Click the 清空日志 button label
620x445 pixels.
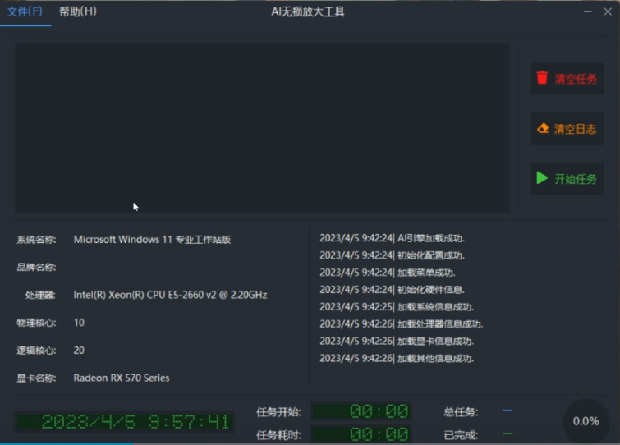pyautogui.click(x=575, y=129)
